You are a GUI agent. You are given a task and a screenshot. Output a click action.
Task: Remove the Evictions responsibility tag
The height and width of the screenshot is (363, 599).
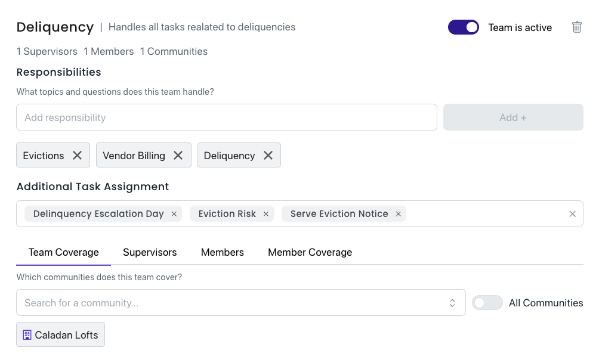(77, 156)
